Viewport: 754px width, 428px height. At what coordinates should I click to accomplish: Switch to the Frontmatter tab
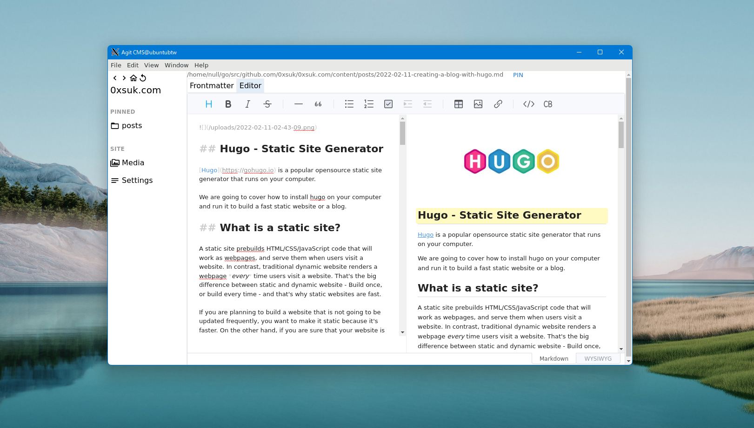212,85
